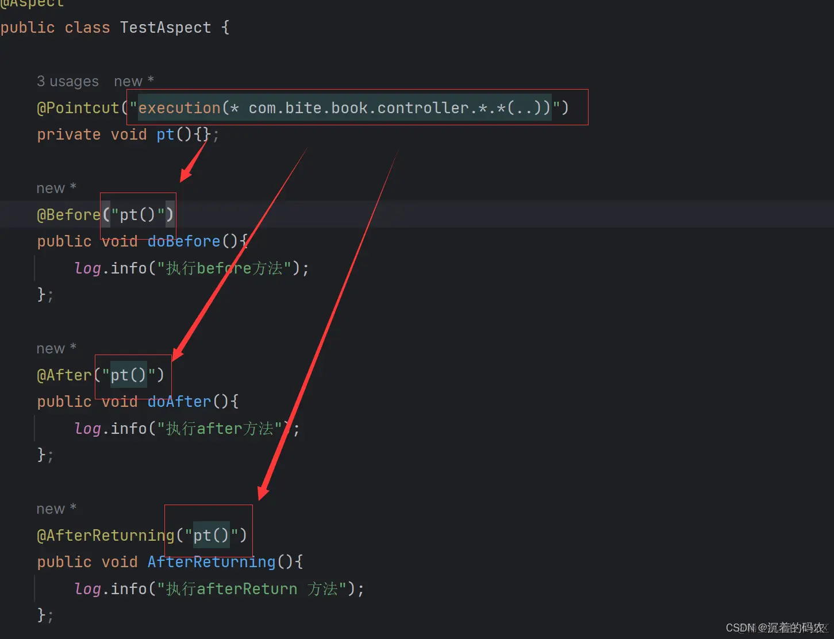Screen dimensions: 834x639
Task: Click the 'new *' hint next to 3 usages
Action: [x=134, y=82]
